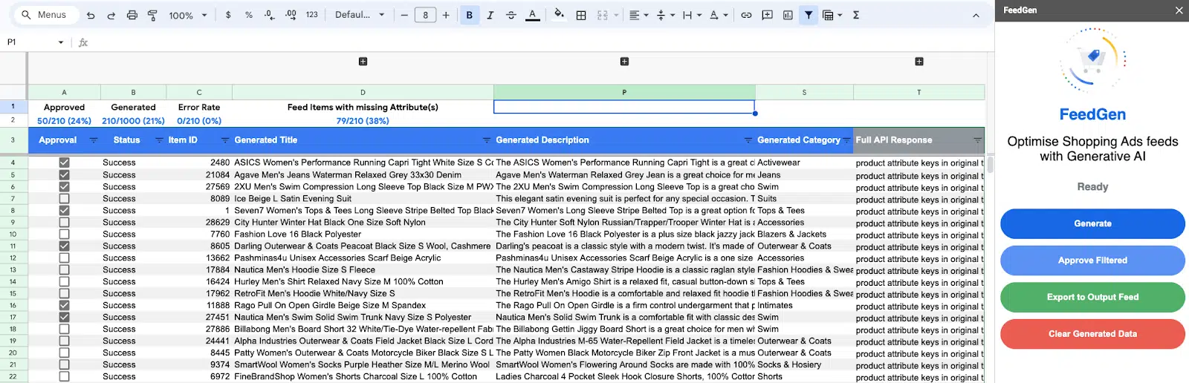Open the font family dropdown
The width and height of the screenshot is (1189, 383).
click(360, 15)
